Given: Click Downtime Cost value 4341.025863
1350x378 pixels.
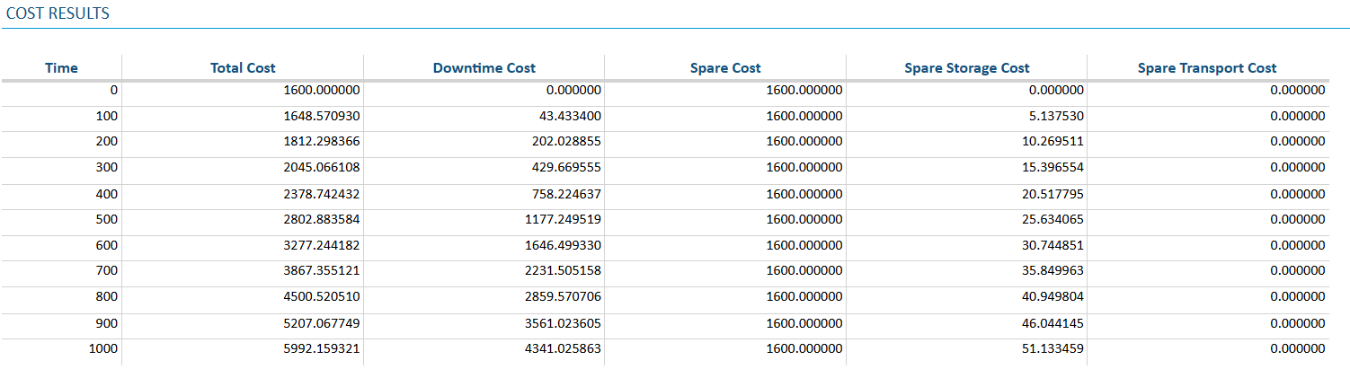Looking at the screenshot, I should click(x=563, y=348).
